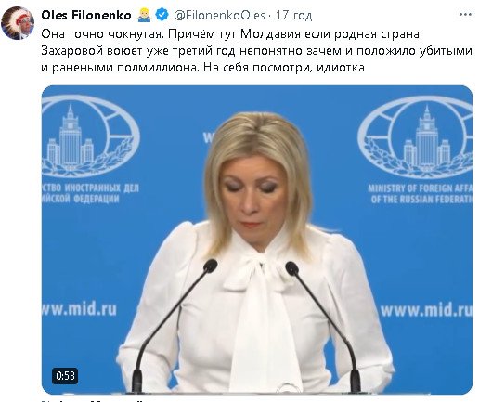Click 'Ministry of Foreign Affairs' caption in the video
Image resolution: width=479 pixels, height=402 pixels.
click(421, 193)
